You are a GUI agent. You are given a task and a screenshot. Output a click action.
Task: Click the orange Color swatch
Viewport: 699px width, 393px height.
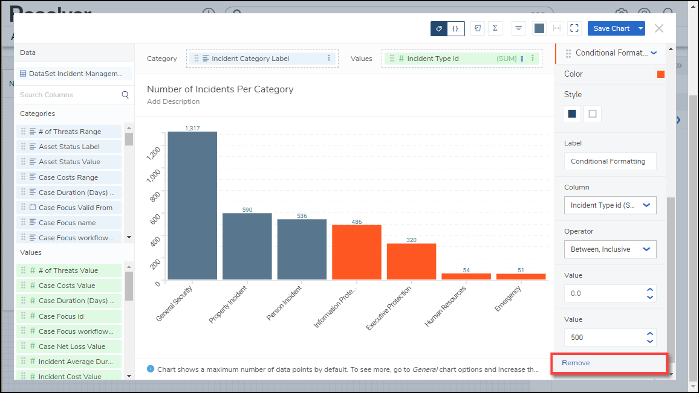661,74
